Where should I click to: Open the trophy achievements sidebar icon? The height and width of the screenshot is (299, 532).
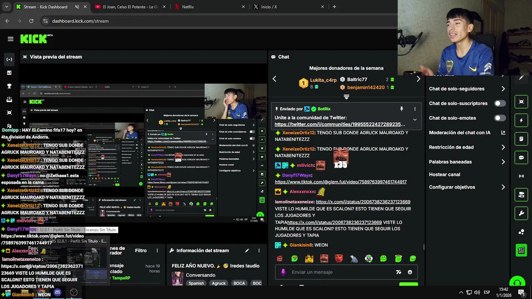(9, 86)
